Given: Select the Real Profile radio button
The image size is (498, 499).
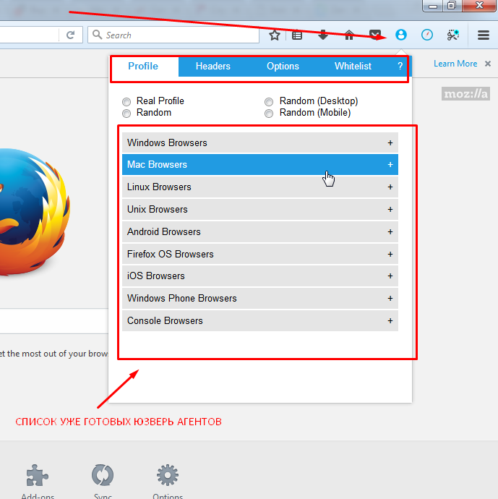Looking at the screenshot, I should 127,102.
